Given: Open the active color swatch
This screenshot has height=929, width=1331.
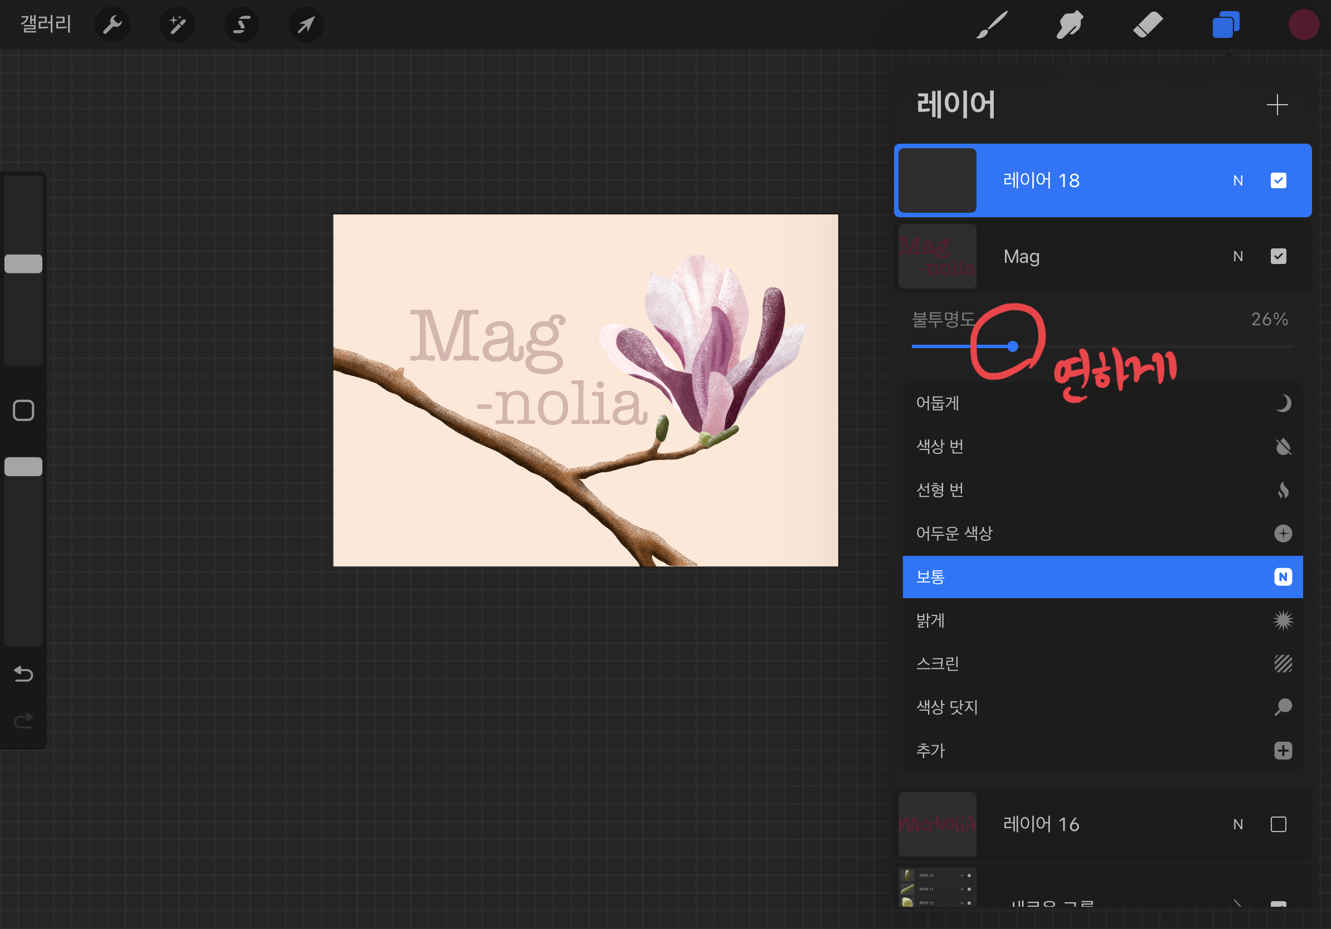Looking at the screenshot, I should pos(1303,25).
